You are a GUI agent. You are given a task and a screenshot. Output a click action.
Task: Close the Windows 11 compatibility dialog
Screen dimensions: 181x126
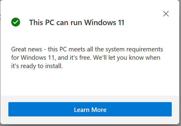pyautogui.click(x=166, y=14)
